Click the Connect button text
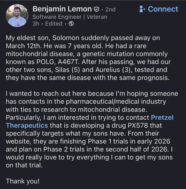 [x=163, y=9]
